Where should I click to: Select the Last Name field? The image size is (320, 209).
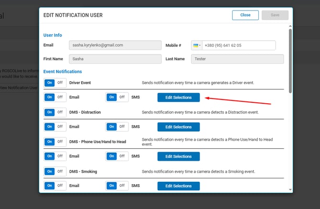(237, 59)
